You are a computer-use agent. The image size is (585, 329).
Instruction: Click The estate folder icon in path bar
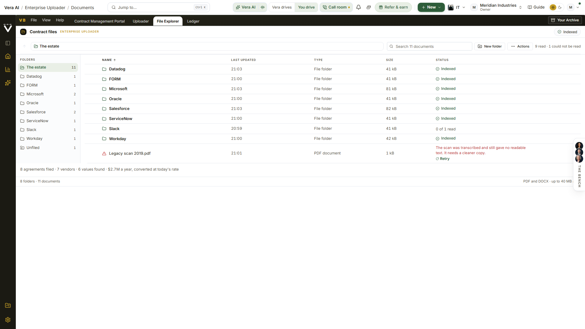(36, 46)
